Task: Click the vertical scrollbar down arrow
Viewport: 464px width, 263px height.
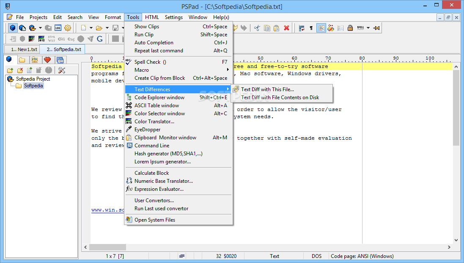Action: pos(456,240)
